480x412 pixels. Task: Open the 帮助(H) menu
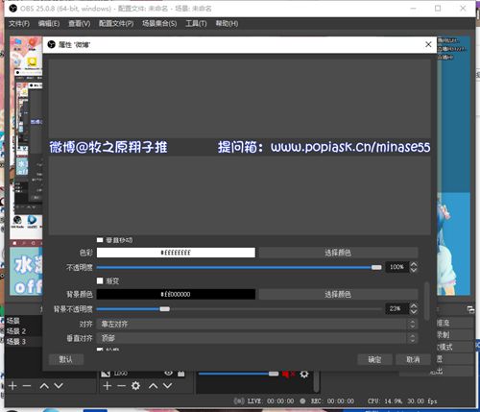(227, 23)
